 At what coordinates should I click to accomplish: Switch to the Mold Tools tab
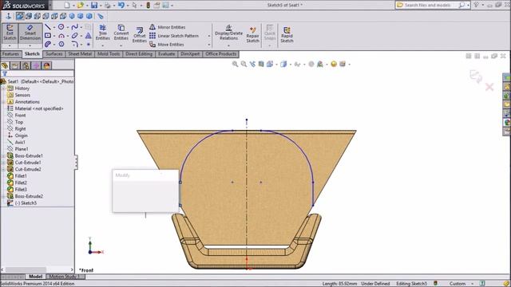pos(109,54)
